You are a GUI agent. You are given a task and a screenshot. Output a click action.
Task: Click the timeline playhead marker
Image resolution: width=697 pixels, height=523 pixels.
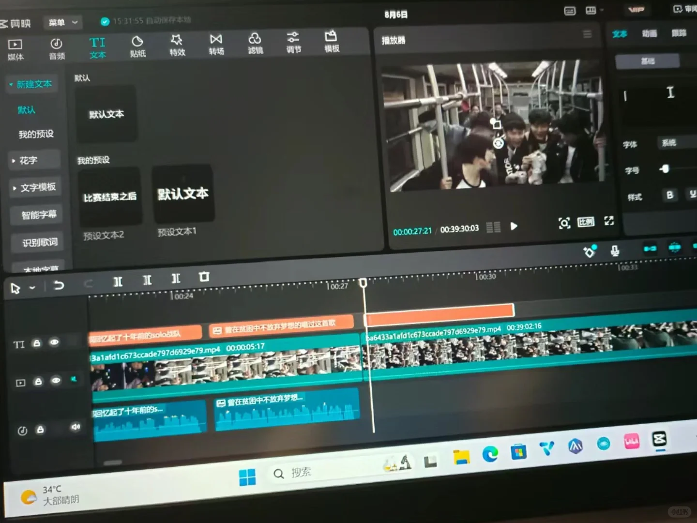tap(363, 282)
